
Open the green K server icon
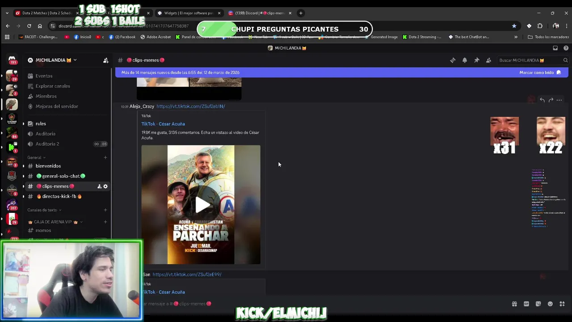click(x=12, y=147)
